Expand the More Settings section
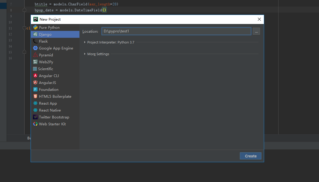This screenshot has width=319, height=182. [x=85, y=54]
